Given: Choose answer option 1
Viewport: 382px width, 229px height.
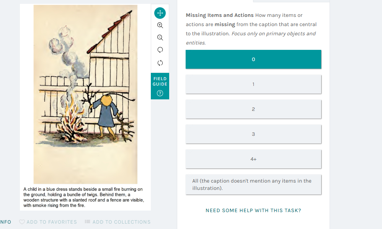Looking at the screenshot, I should pos(253,84).
